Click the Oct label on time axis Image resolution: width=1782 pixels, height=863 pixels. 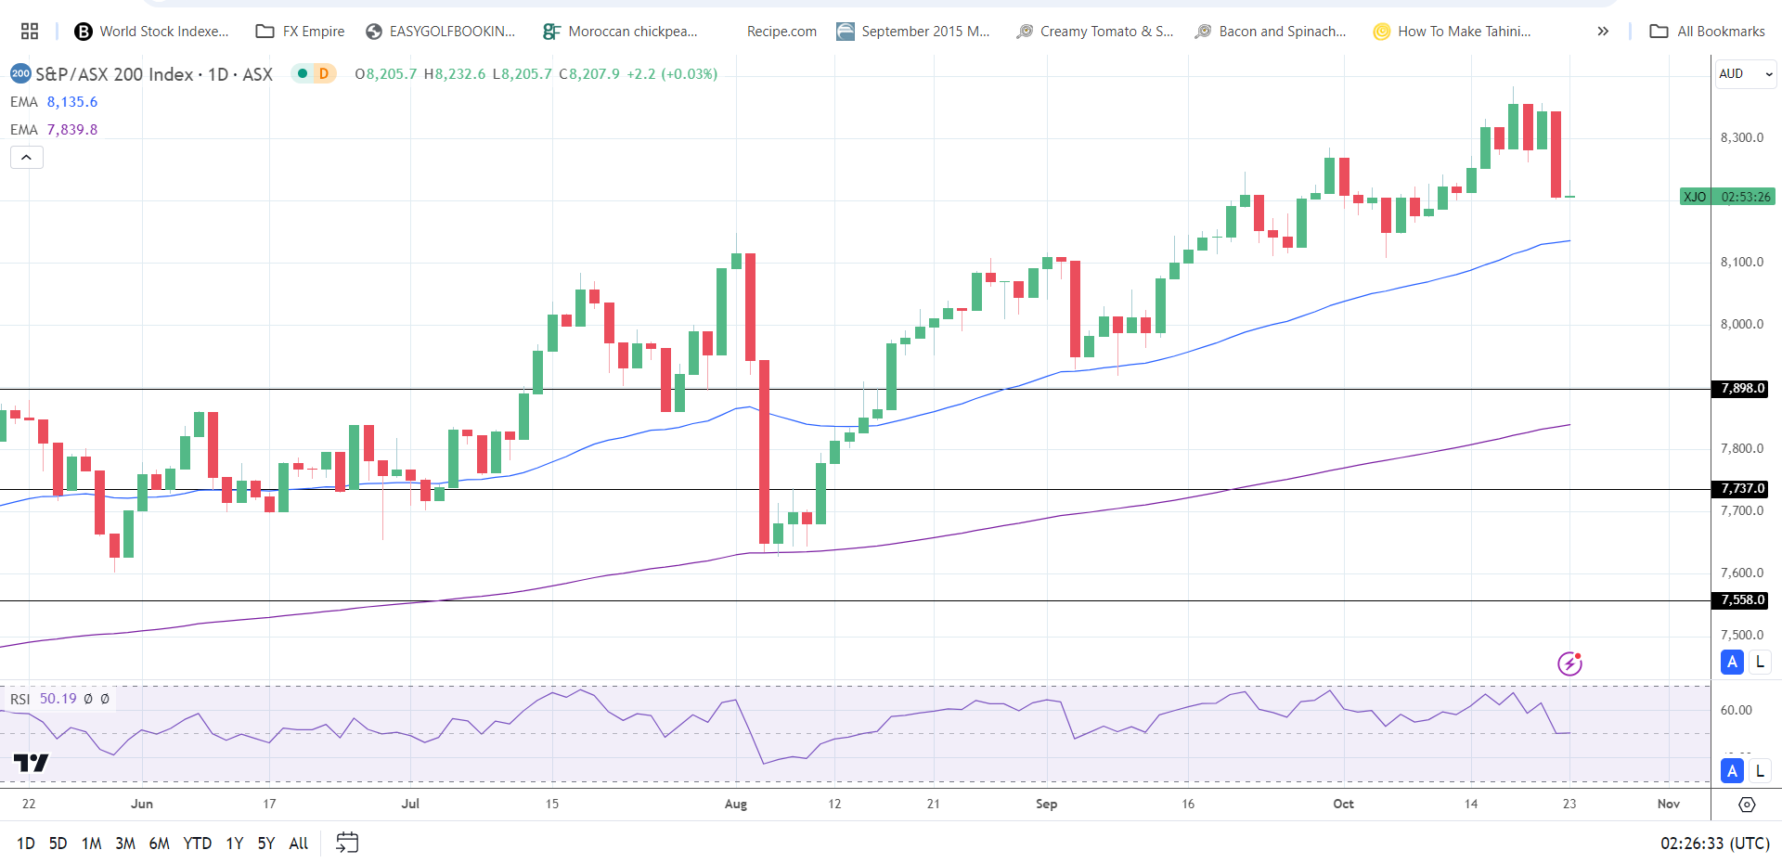pyautogui.click(x=1344, y=805)
